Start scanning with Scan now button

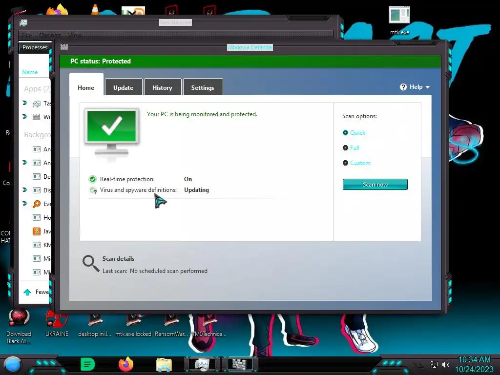coord(375,184)
